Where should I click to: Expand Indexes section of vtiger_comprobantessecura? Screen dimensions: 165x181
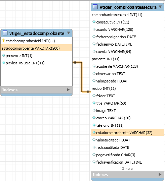coord(160,174)
